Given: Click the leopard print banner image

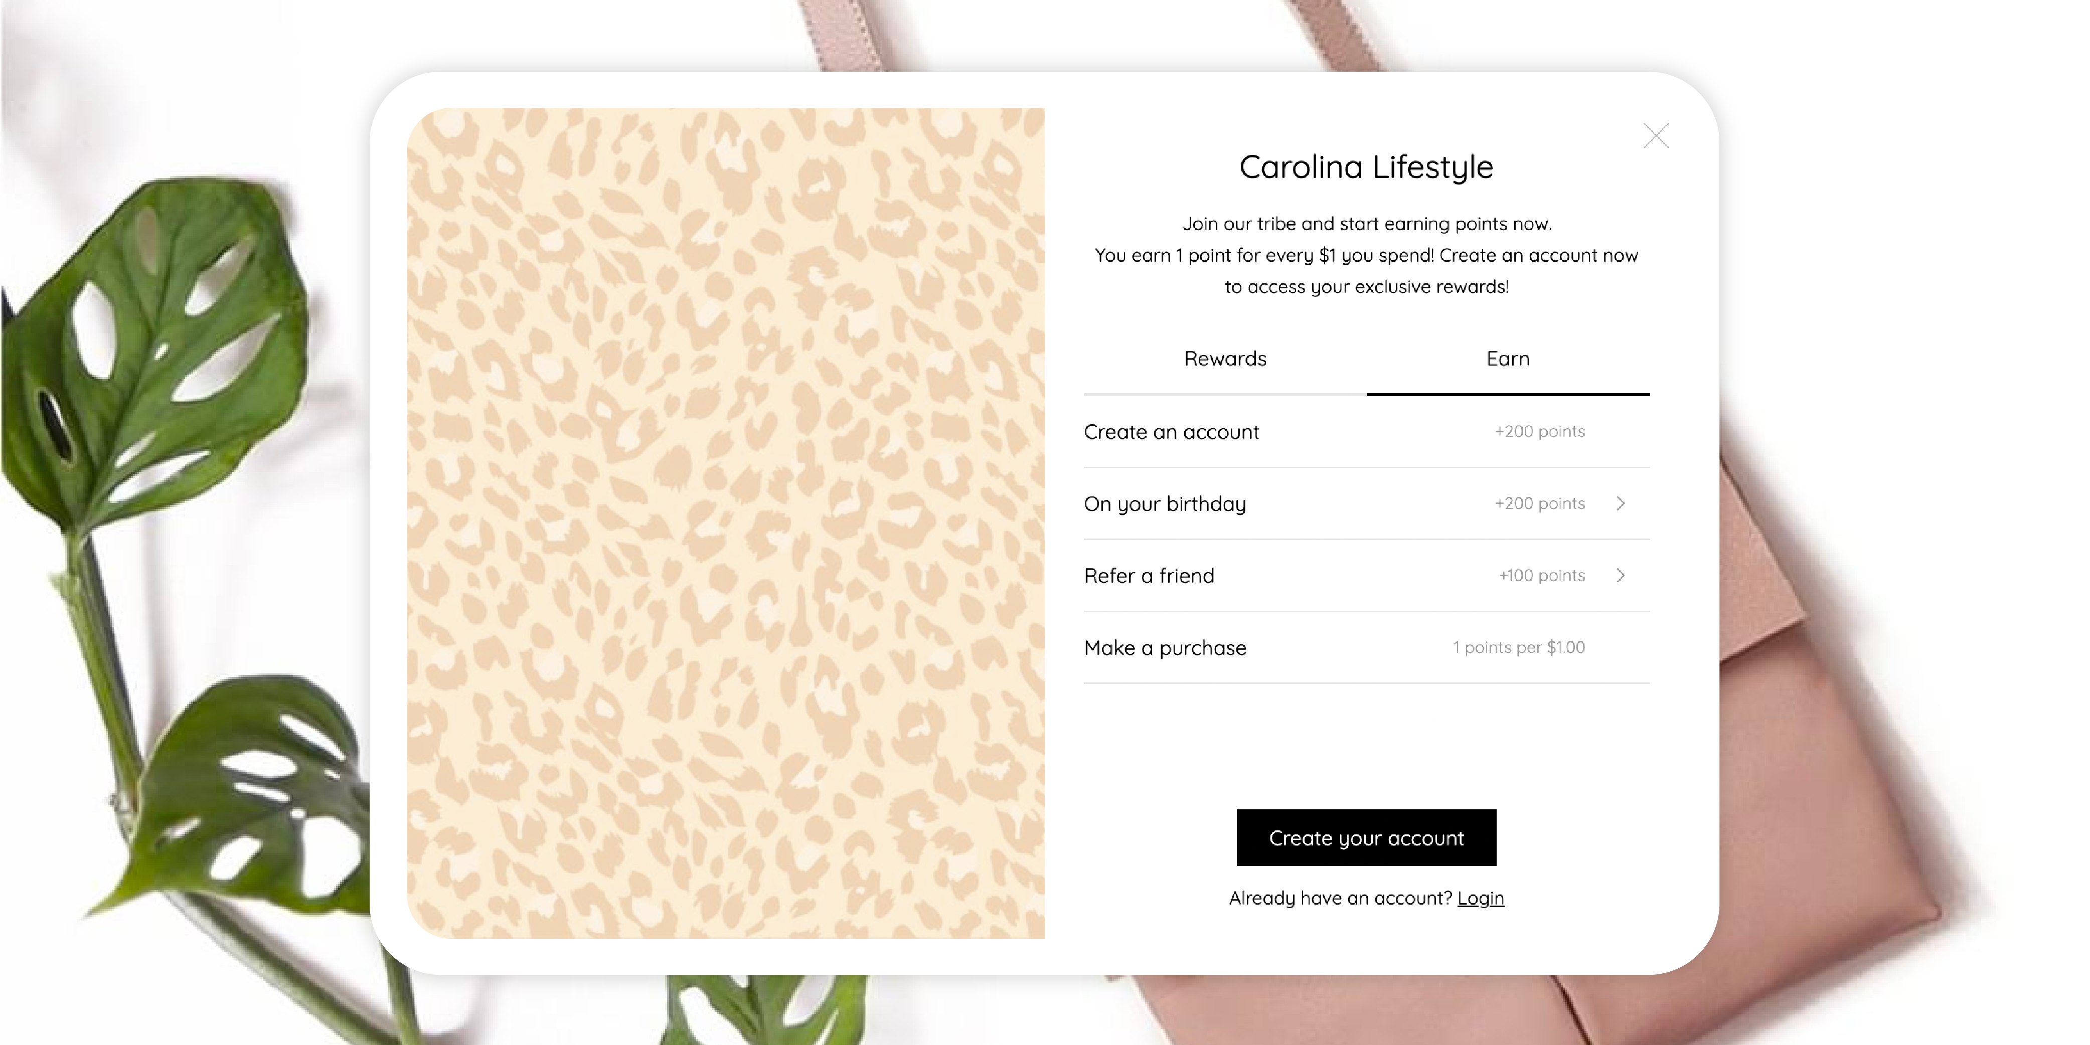Looking at the screenshot, I should (x=726, y=524).
